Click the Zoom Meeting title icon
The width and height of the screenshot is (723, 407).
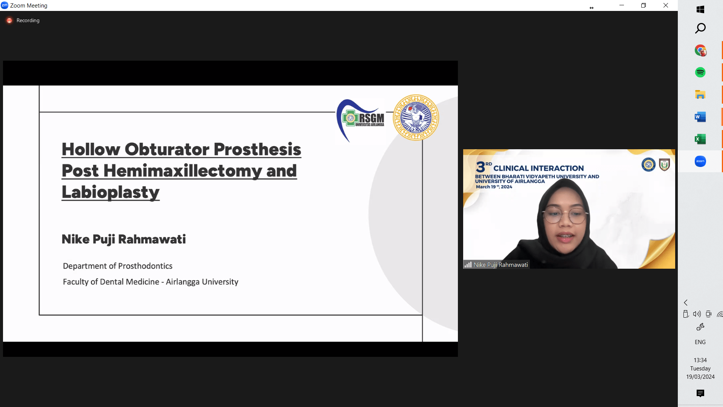[x=5, y=5]
